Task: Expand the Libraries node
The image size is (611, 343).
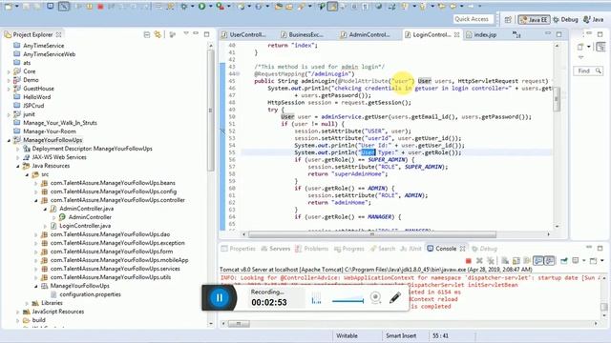Action: [27, 303]
